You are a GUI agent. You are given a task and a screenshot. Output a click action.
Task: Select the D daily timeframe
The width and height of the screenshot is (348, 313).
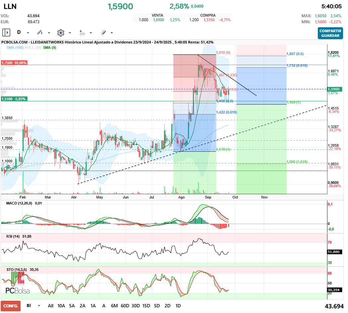[x=19, y=33]
